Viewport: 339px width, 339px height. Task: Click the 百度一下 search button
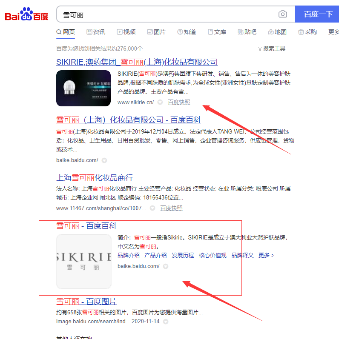317,14
